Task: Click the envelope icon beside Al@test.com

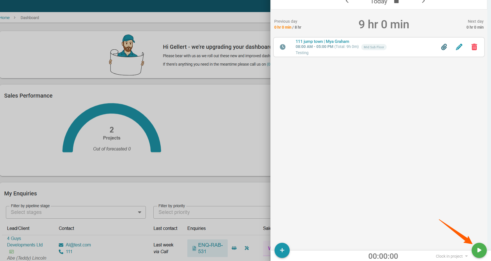Action: point(61,245)
